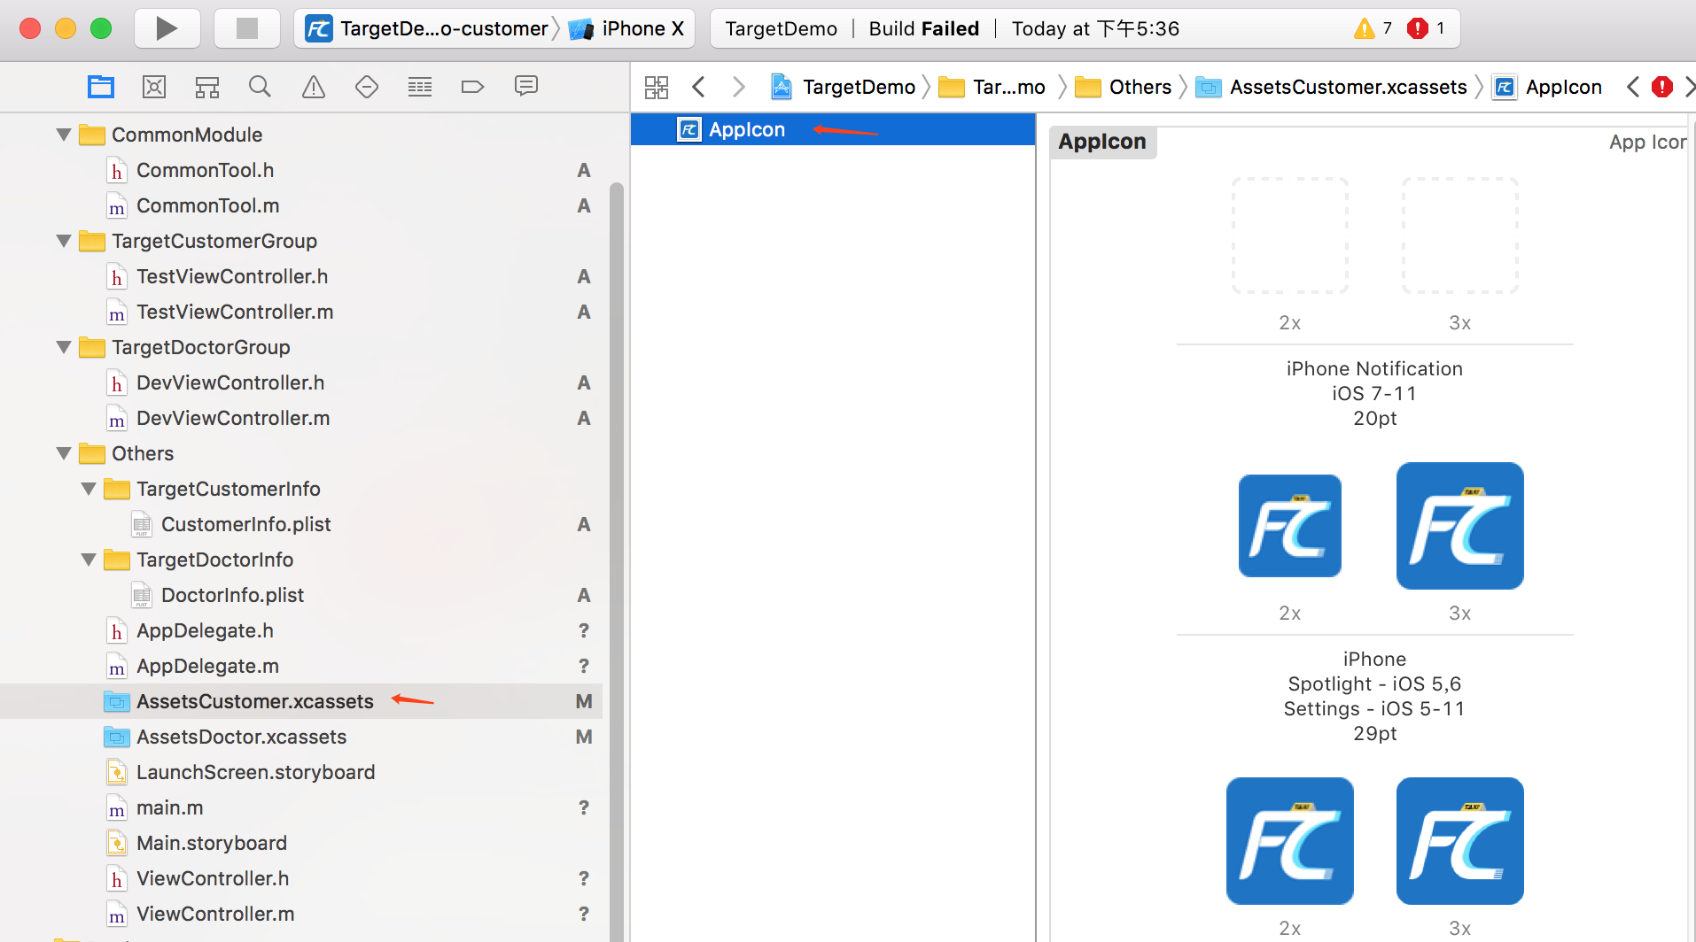Collapse the TargetDoctorInfo folder
Screen dimensions: 1696x942
89,560
